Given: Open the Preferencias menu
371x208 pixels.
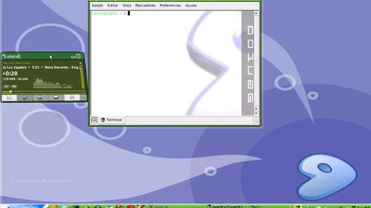Looking at the screenshot, I should coord(170,5).
